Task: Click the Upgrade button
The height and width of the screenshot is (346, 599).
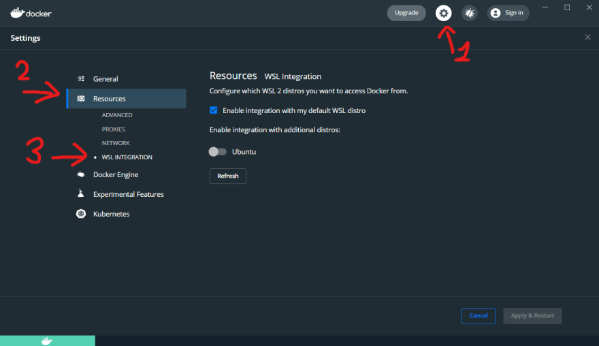Action: click(406, 13)
